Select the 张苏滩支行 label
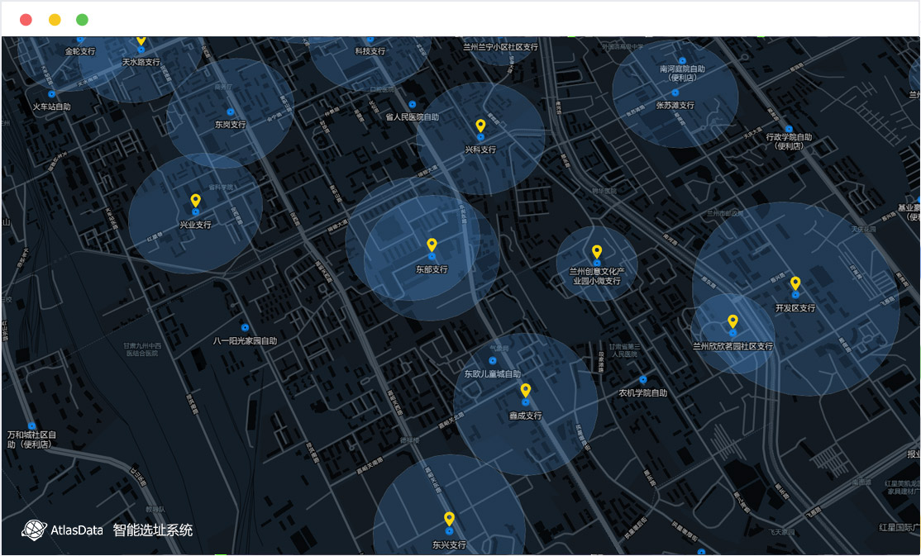Viewport: 921px width, 556px height. (675, 105)
